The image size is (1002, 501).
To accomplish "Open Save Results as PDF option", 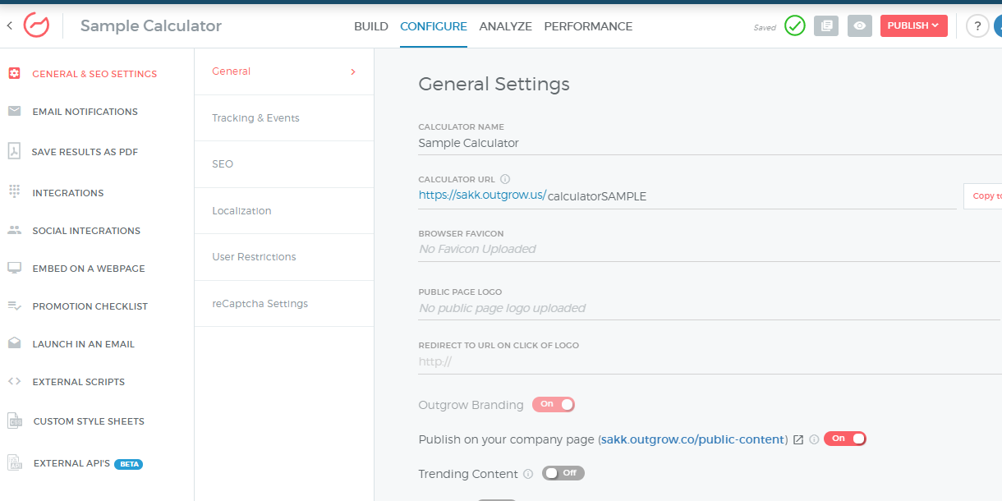I will coord(85,152).
